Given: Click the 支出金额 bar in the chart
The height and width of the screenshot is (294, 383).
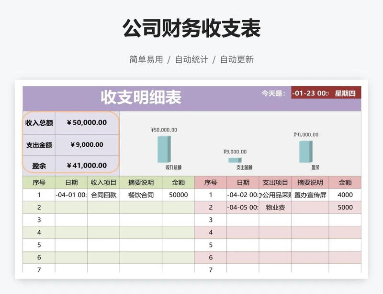Looking at the screenshot, I should tap(235, 160).
